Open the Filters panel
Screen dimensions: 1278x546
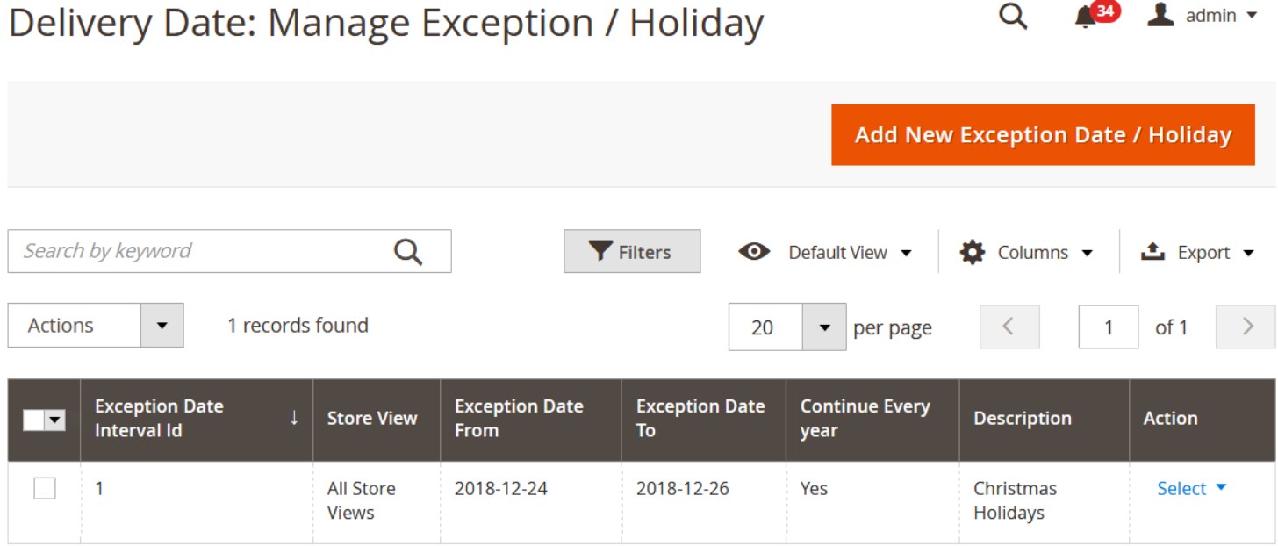632,252
